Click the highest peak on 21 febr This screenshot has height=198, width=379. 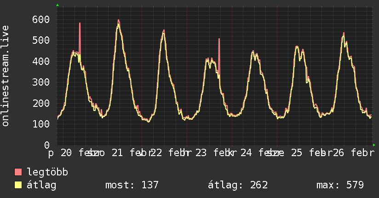pos(119,22)
